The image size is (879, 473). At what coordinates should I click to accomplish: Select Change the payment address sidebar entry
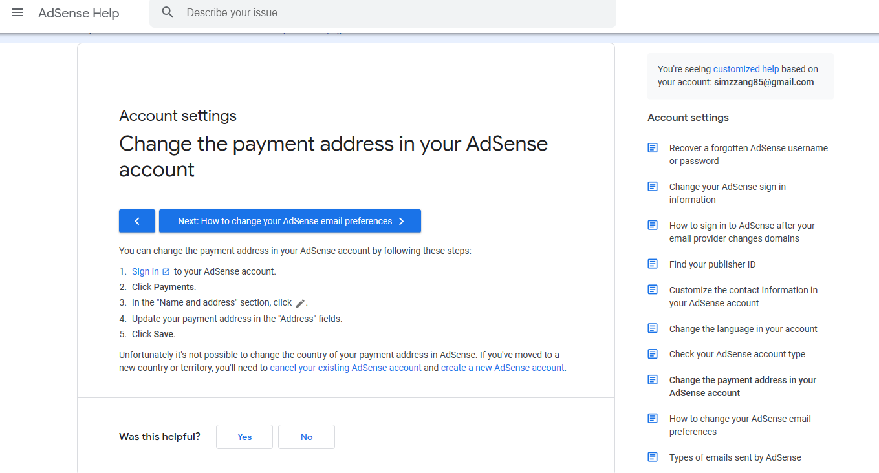tap(743, 386)
